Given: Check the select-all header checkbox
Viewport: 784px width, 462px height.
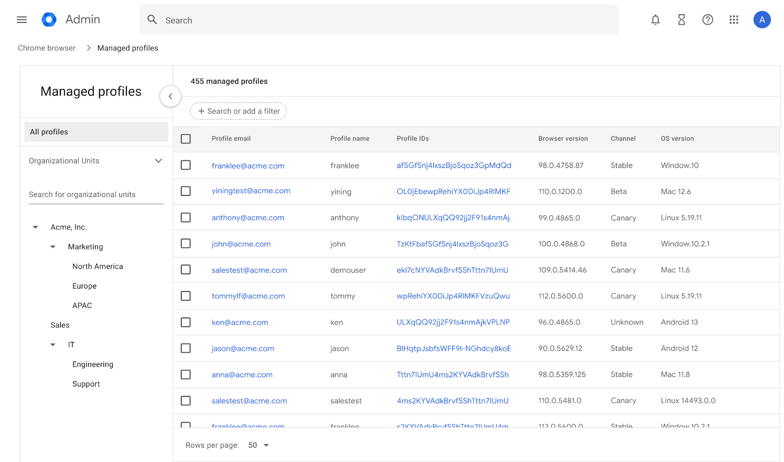Looking at the screenshot, I should click(x=186, y=139).
